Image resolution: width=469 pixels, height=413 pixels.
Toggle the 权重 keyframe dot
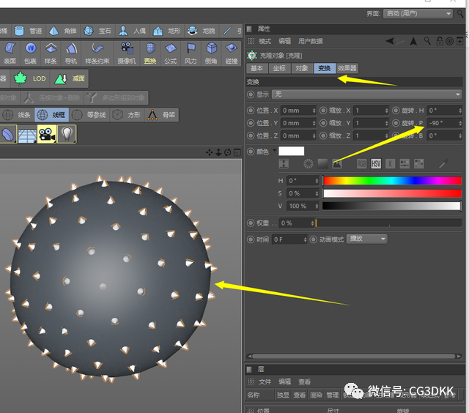click(x=251, y=223)
